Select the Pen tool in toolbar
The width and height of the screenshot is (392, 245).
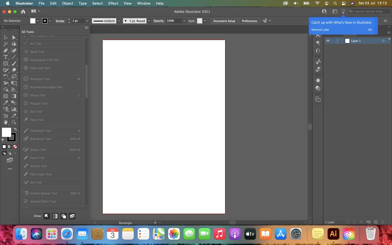point(5,50)
